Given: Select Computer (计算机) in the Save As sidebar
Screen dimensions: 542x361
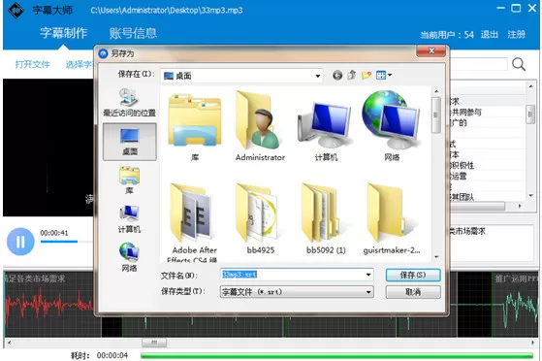Looking at the screenshot, I should coord(129,219).
